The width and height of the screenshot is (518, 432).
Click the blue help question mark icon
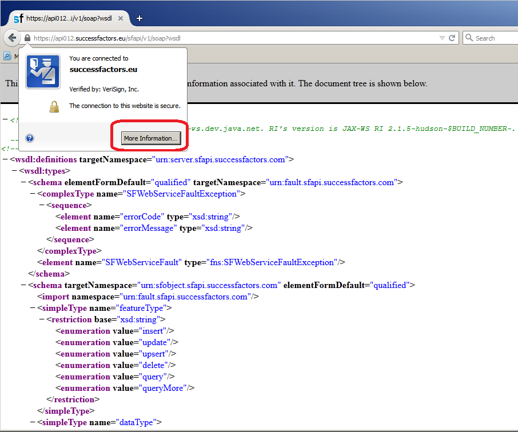pos(30,138)
